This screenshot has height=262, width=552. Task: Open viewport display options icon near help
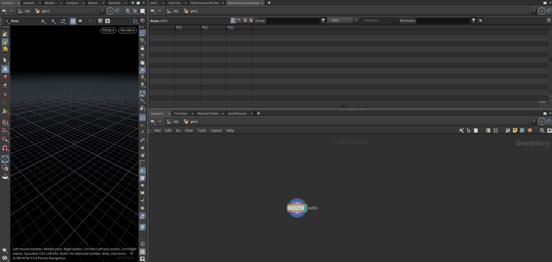click(x=135, y=21)
